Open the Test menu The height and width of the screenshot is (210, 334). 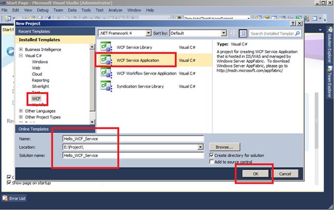[x=100, y=10]
